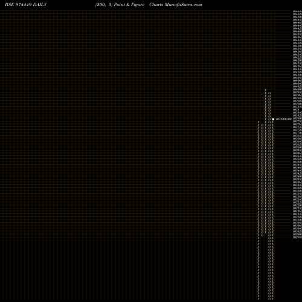Click the 'Charts MunafaSutra.com' text

tap(176, 5)
